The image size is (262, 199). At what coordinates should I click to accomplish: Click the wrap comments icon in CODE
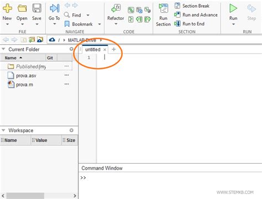(139, 10)
